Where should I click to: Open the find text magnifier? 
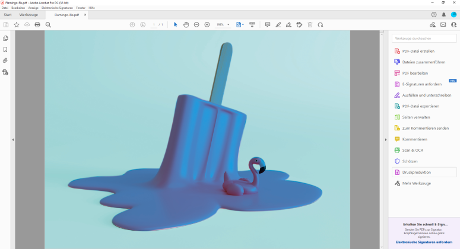tap(48, 25)
